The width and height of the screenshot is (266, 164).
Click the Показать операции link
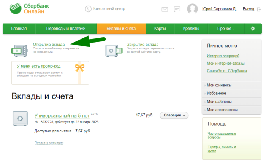click(x=49, y=143)
